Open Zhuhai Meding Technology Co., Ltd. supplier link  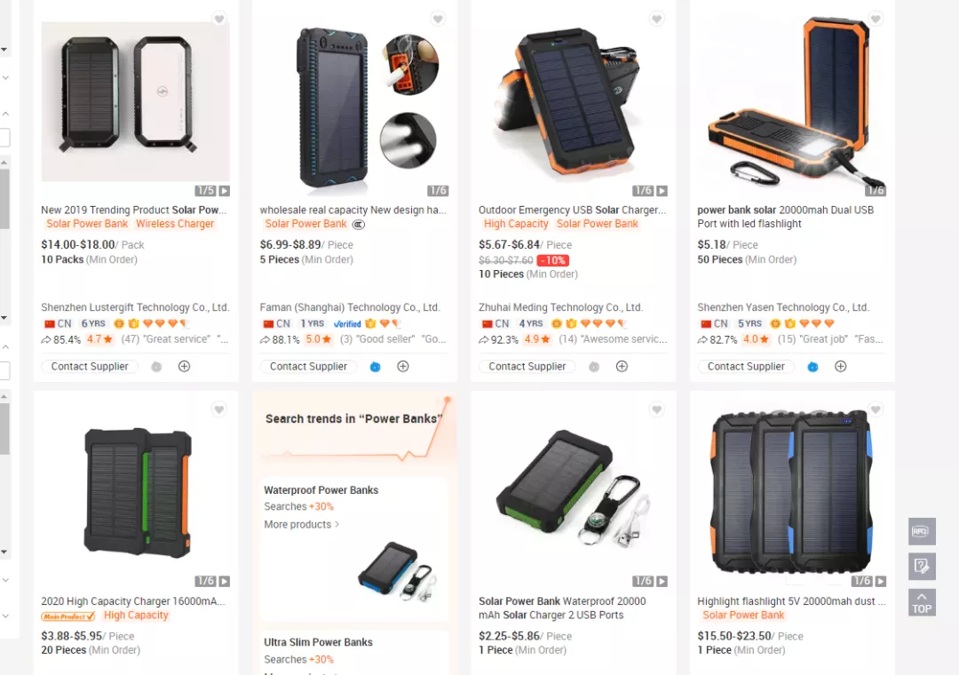pyautogui.click(x=560, y=307)
